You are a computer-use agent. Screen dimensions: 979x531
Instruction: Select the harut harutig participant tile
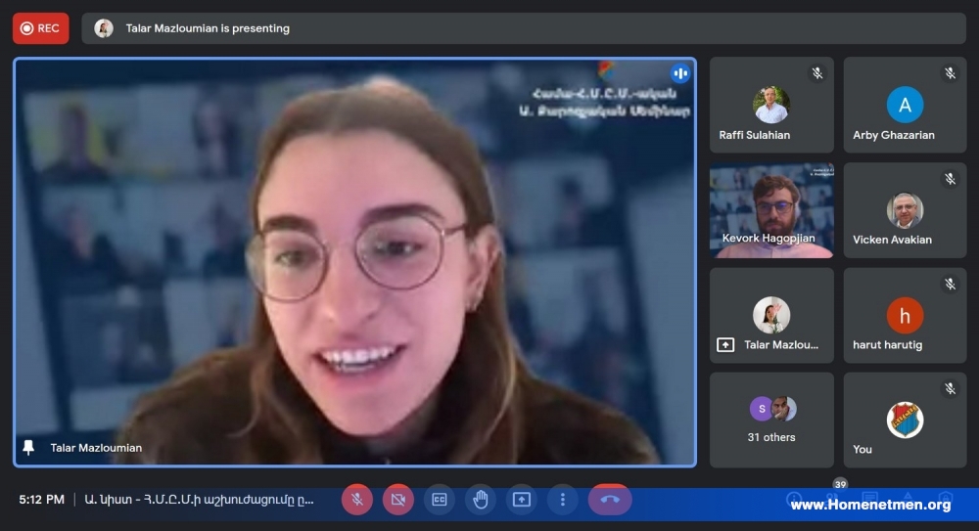coord(905,315)
